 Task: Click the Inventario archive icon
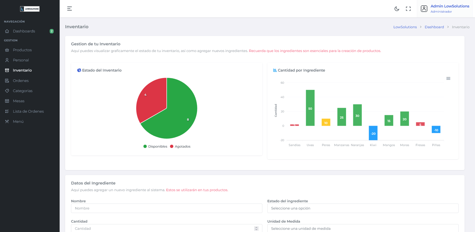click(7, 70)
